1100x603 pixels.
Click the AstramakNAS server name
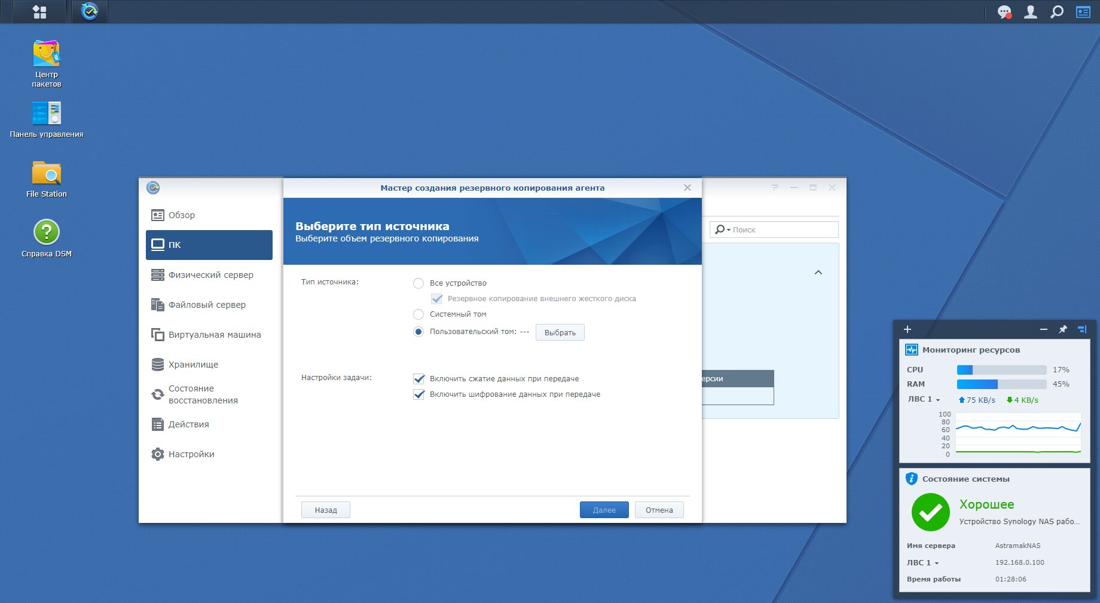(x=1018, y=546)
